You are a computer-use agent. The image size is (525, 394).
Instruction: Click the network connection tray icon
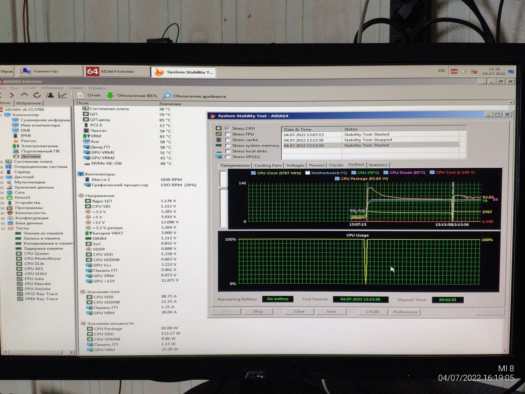click(473, 72)
